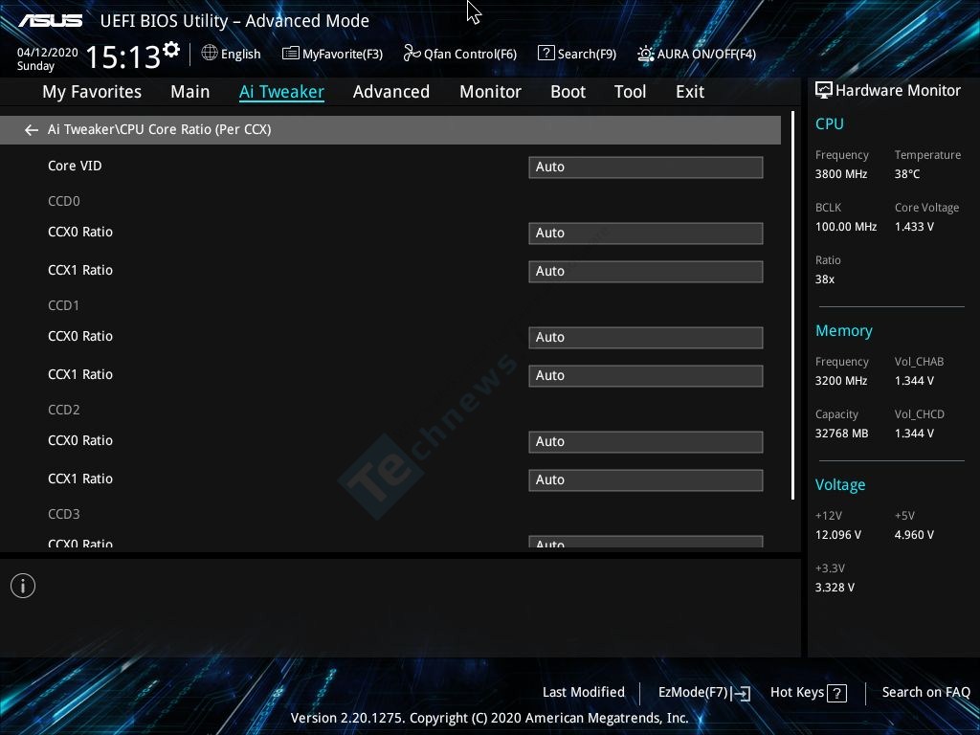
Task: Set CCD1 CCX0 Ratio Auto field
Action: (x=646, y=338)
